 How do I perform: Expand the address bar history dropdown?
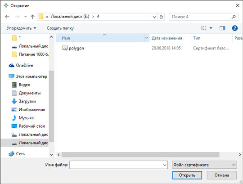[x=154, y=17]
